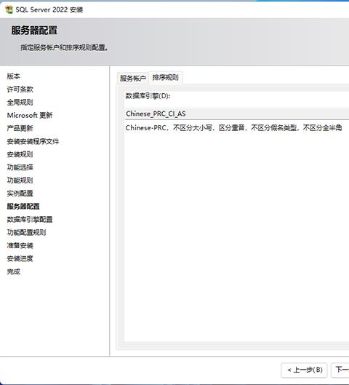This screenshot has width=349, height=385.
Task: Select the 产品更新 step
Action: pyautogui.click(x=20, y=128)
